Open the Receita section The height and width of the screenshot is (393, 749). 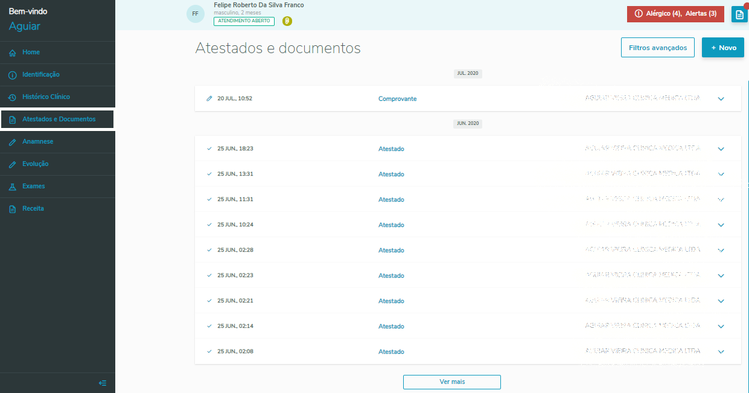coord(33,208)
